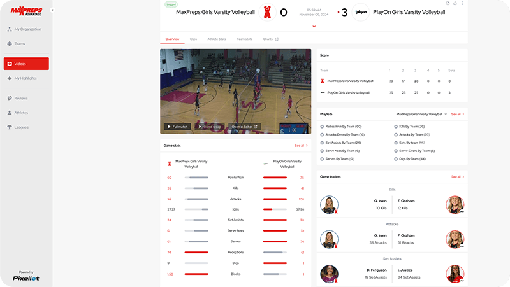Select the Attacks Errors By Team playlist
This screenshot has height=287, width=510.
[342, 135]
